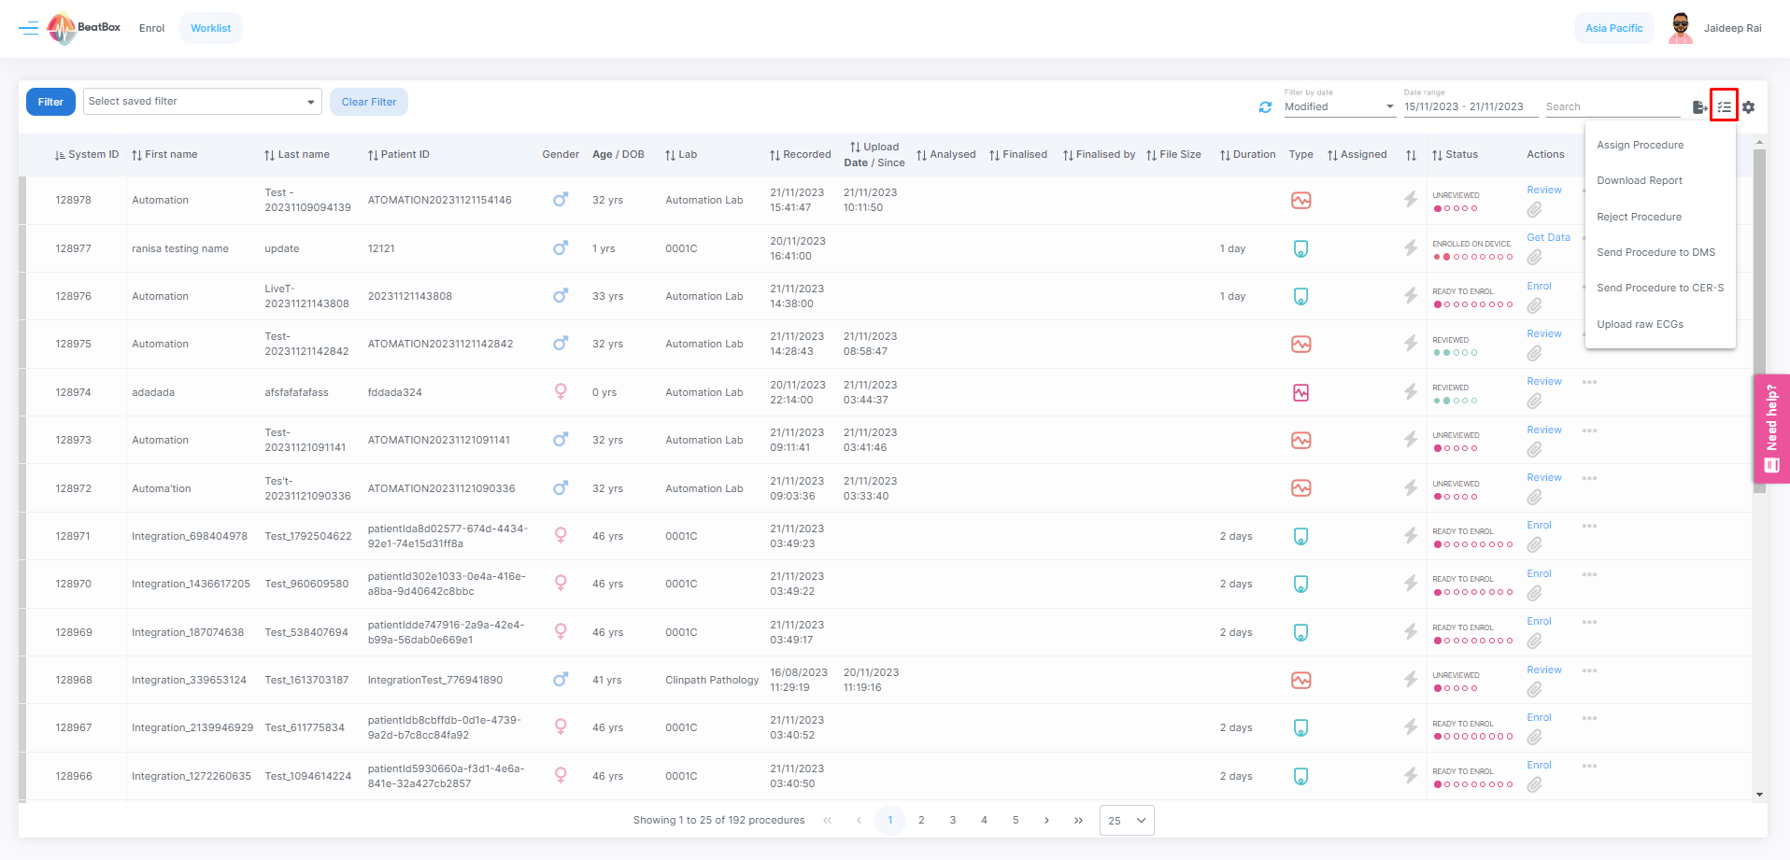The width and height of the screenshot is (1790, 860).
Task: Click the export worklist icon
Action: 1699,107
